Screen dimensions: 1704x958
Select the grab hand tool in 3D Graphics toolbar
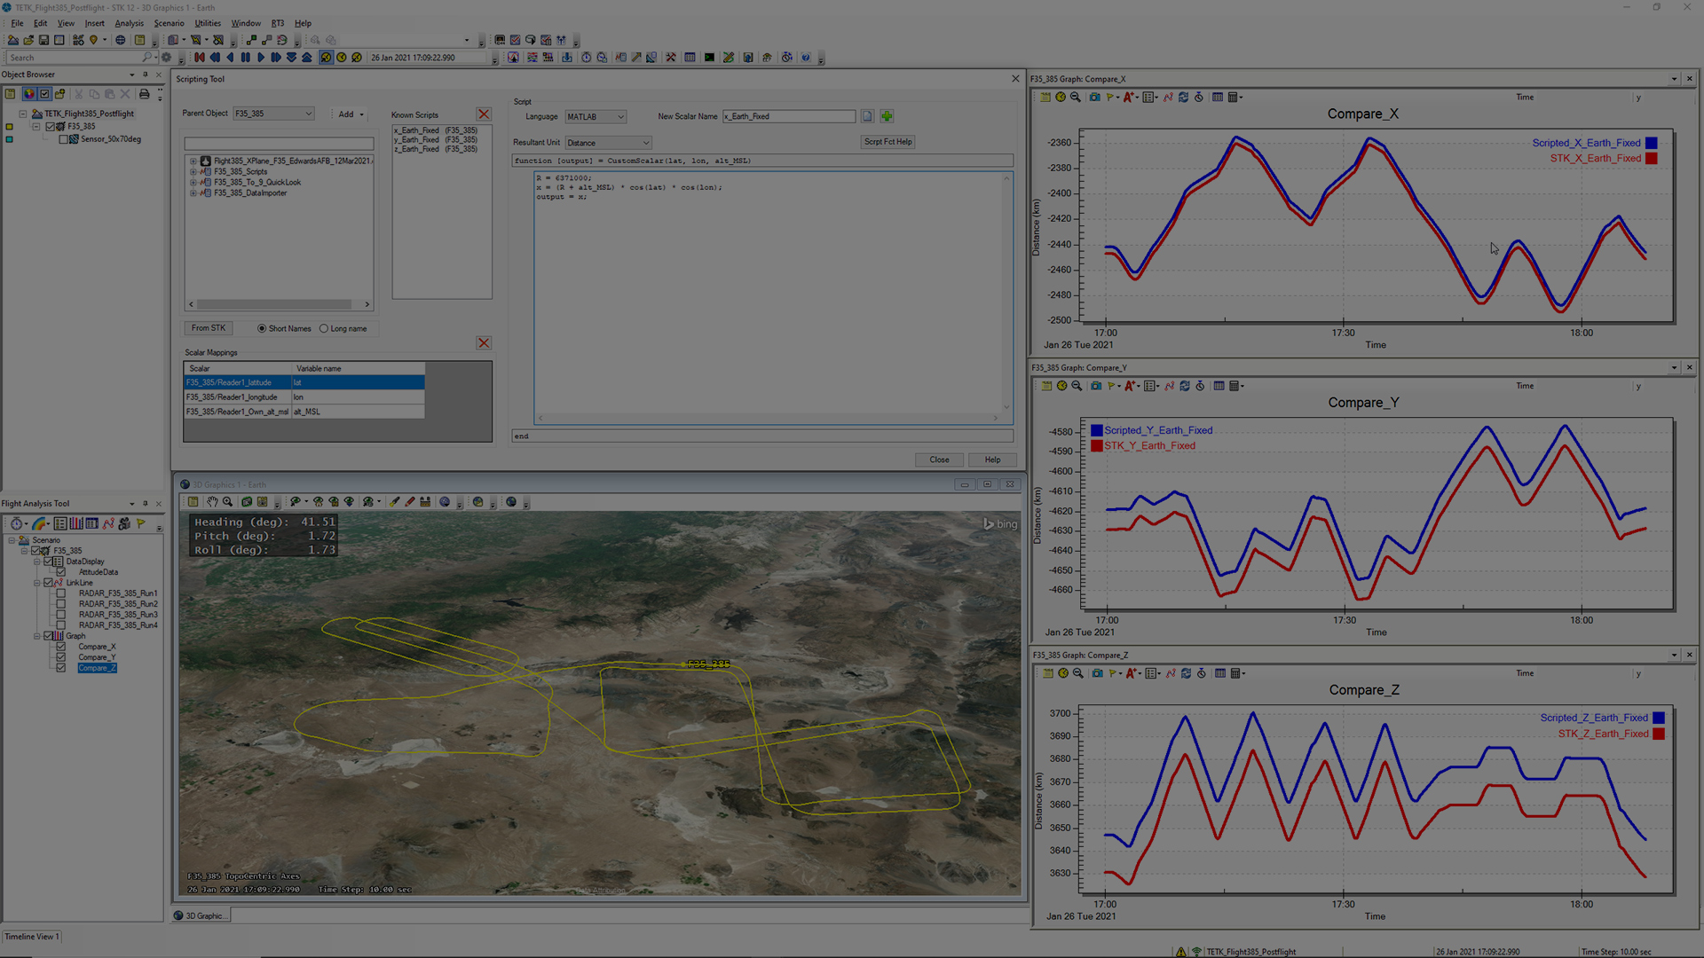click(x=212, y=502)
